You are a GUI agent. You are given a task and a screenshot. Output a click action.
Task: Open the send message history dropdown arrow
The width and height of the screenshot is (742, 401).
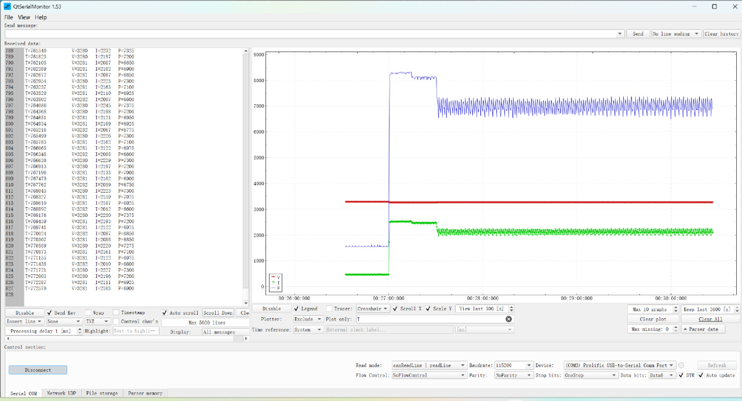(620, 34)
